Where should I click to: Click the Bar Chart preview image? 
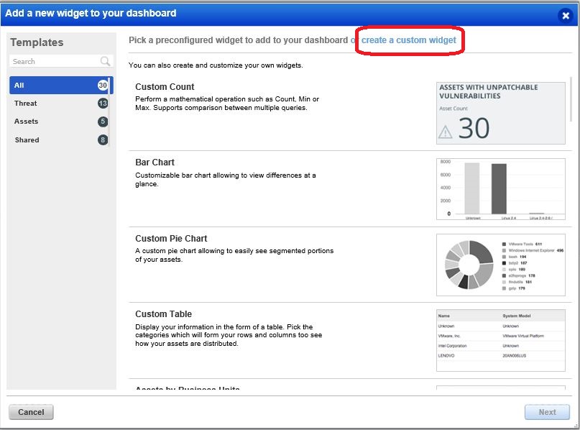[x=500, y=188]
